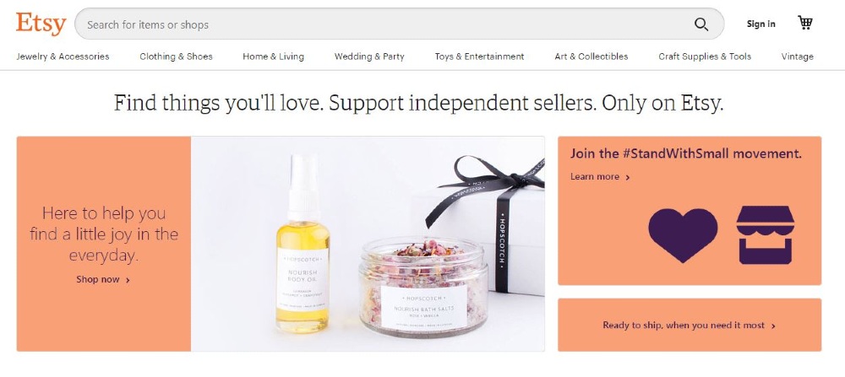Open Wedding & Party category
This screenshot has width=845, height=377.
click(369, 57)
